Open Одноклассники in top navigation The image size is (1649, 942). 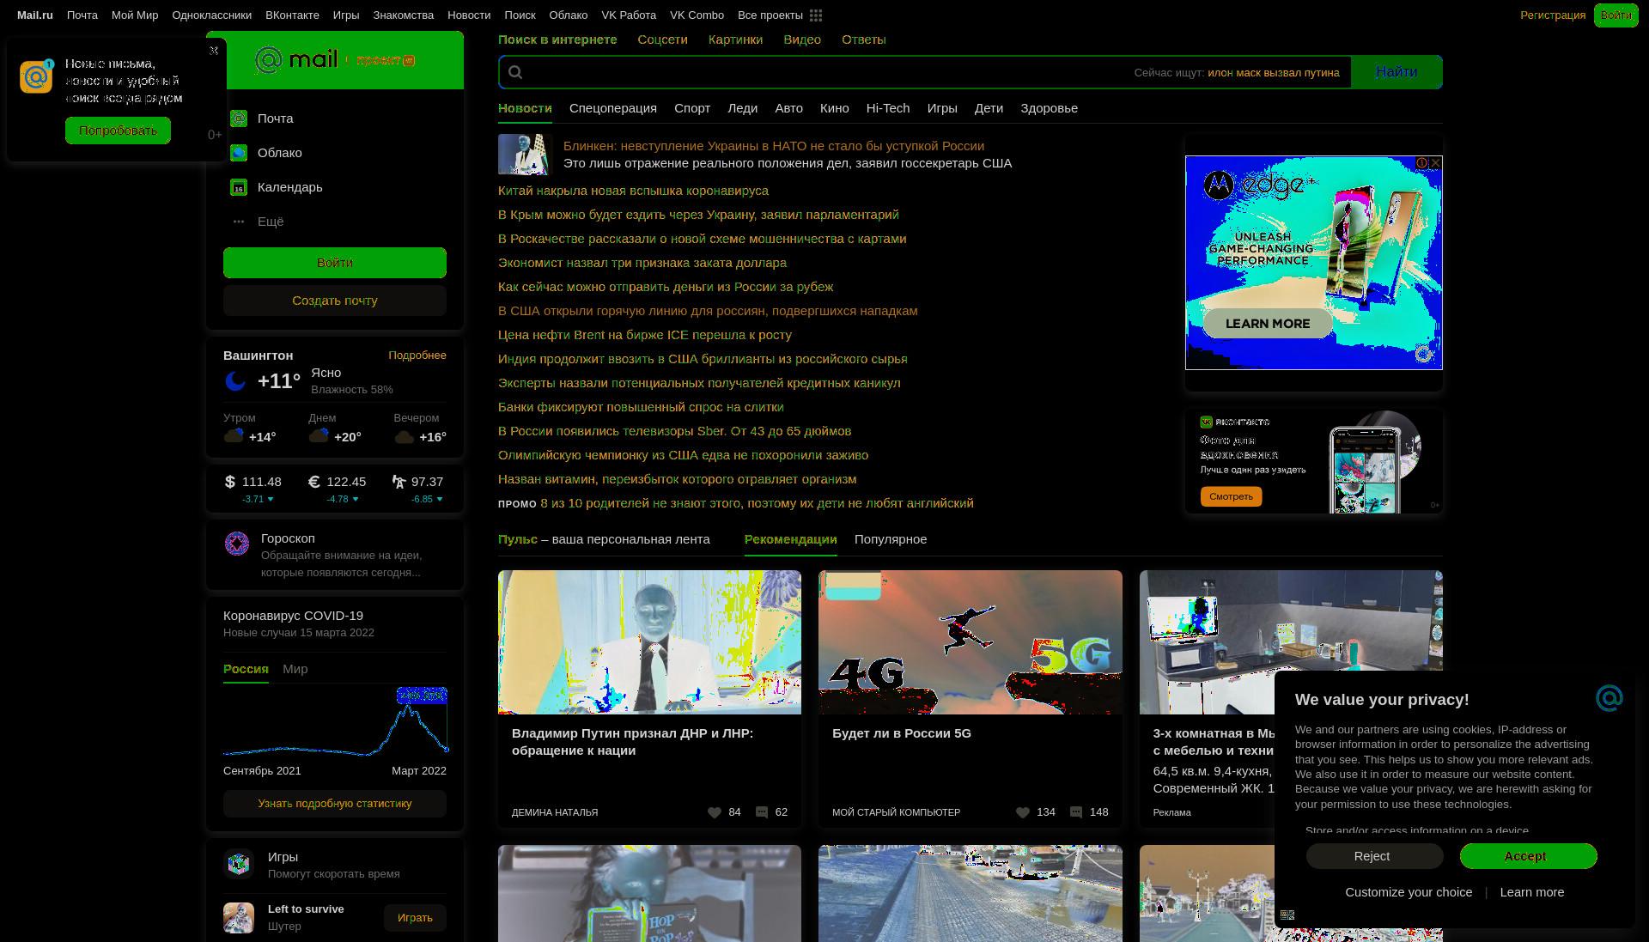click(212, 15)
